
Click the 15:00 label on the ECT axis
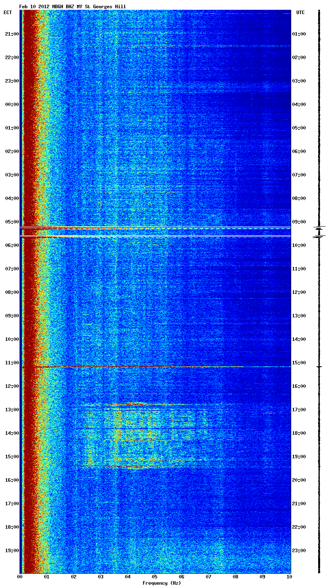click(12, 457)
